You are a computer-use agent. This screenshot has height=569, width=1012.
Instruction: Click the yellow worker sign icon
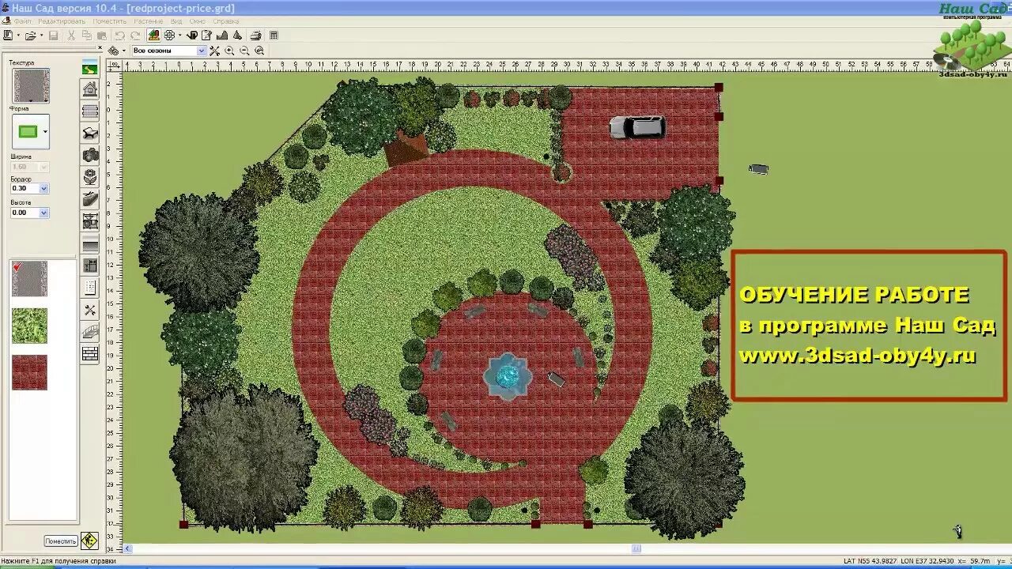(89, 541)
